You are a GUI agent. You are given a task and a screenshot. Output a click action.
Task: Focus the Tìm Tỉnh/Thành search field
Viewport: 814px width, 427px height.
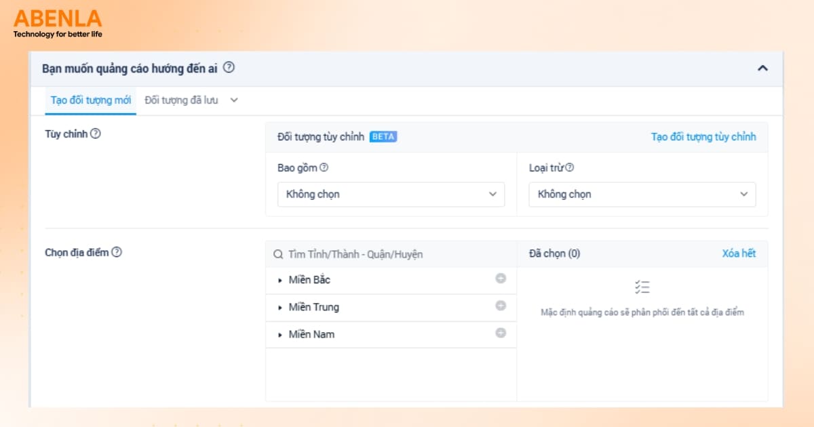point(391,254)
